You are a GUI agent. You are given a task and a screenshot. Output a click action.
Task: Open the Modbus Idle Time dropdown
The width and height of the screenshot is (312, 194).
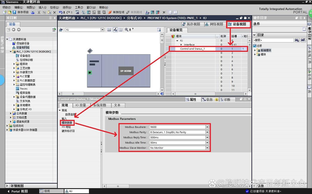click(207, 143)
